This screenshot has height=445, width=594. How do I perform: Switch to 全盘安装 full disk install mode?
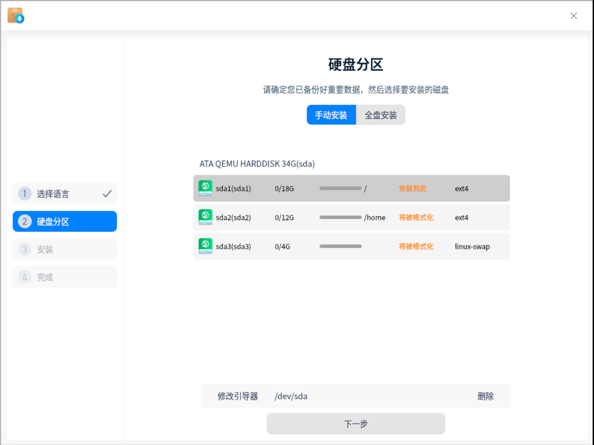(381, 115)
